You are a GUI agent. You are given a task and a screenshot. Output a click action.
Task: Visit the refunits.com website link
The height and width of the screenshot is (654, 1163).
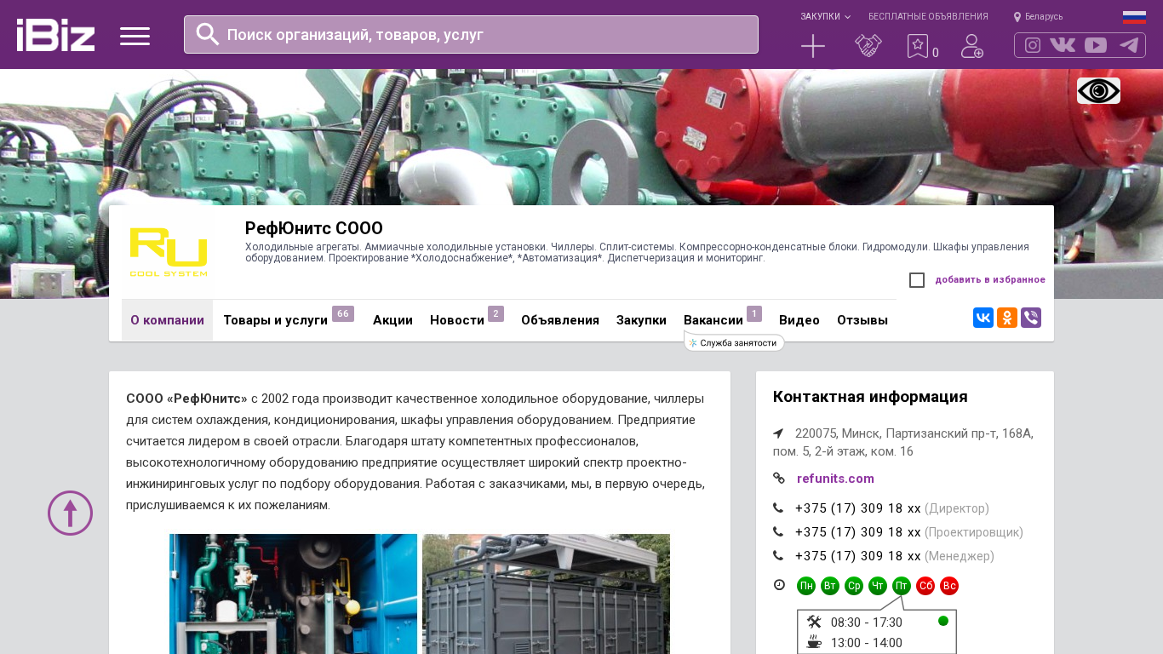tap(835, 479)
